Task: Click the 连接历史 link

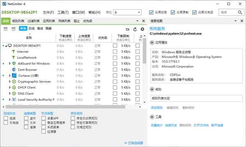Action: pos(171,125)
